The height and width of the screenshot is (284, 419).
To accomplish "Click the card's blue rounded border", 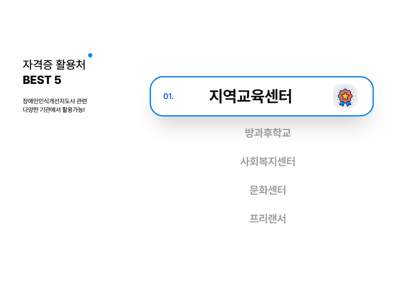I will (262, 77).
